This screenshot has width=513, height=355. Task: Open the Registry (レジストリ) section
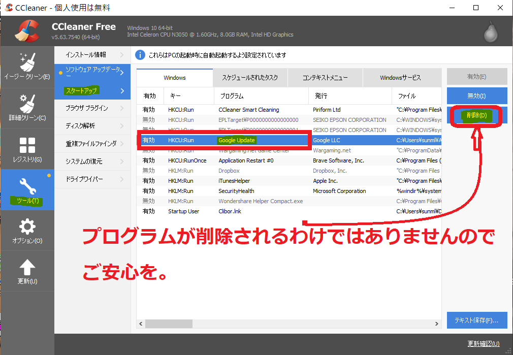pyautogui.click(x=27, y=149)
